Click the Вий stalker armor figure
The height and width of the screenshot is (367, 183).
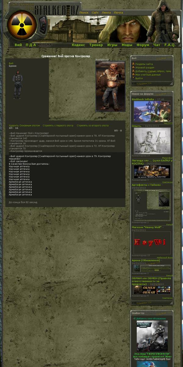pos(17,84)
